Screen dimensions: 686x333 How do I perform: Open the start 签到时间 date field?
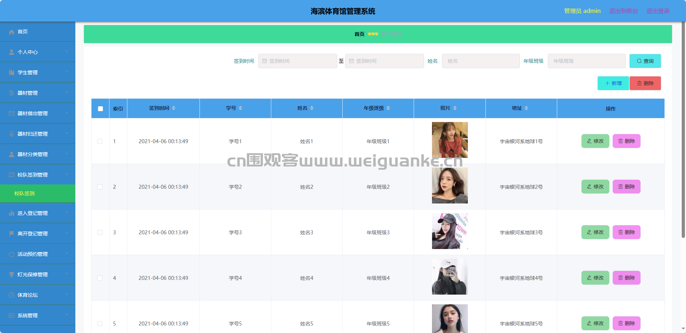[x=297, y=61]
